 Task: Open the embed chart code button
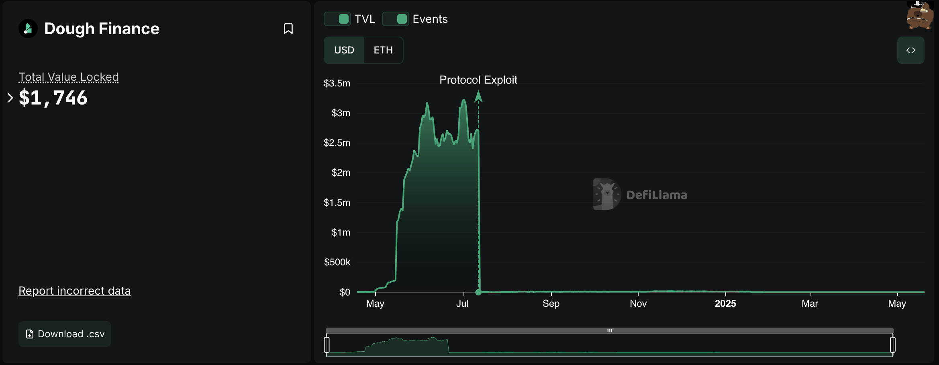(x=910, y=50)
